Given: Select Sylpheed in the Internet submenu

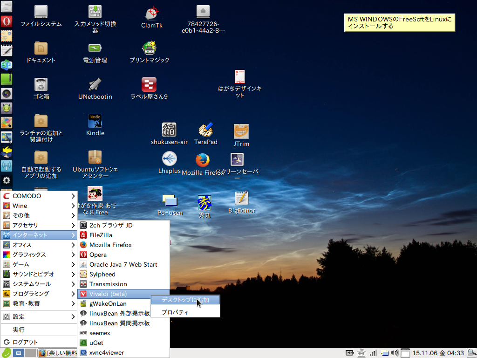Looking at the screenshot, I should (123, 274).
